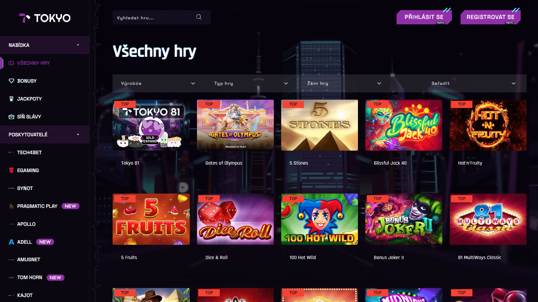This screenshot has height=302, width=538.
Task: Open 100 Hot Wild game thumbnail
Action: (x=320, y=219)
